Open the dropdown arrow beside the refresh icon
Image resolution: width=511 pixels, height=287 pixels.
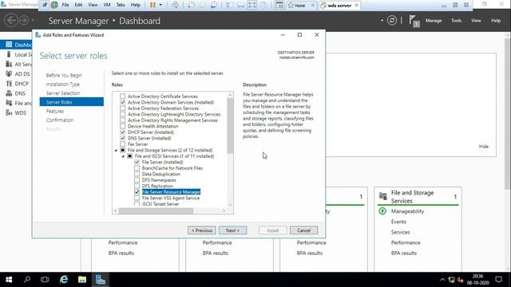[382, 21]
